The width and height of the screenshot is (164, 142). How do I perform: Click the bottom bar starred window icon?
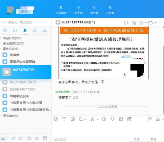(x=13, y=138)
